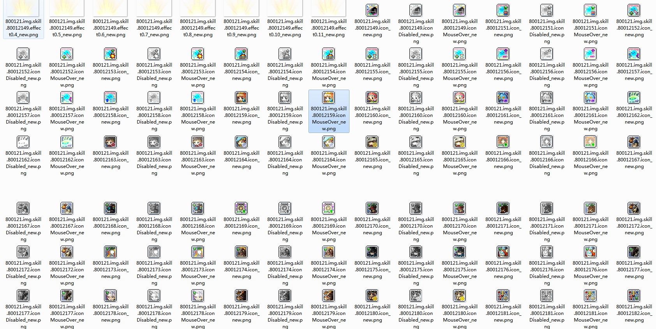Click the 80012149.iconDisabled_new.png file icon

click(x=416, y=10)
